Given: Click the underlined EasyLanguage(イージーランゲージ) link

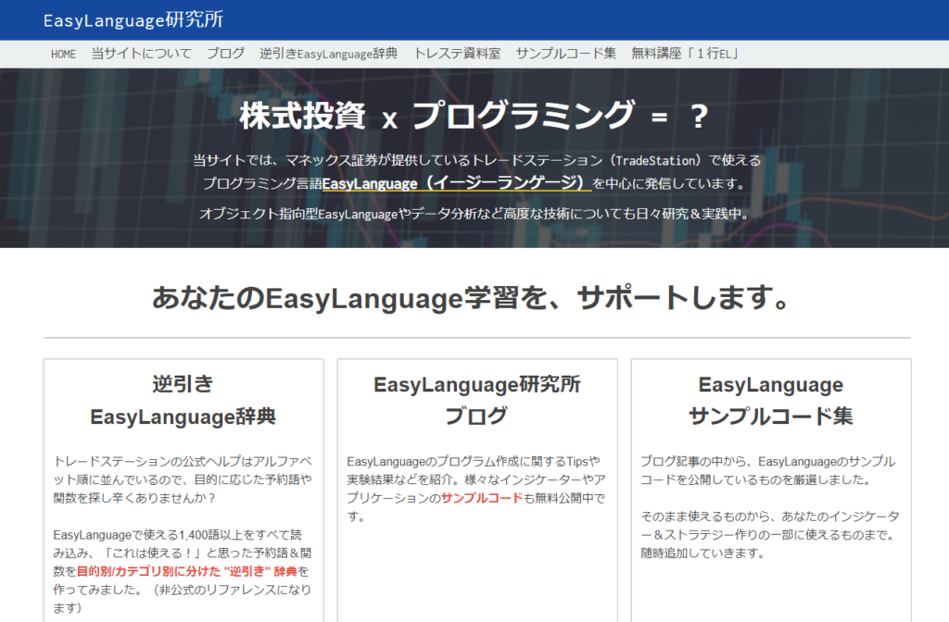Looking at the screenshot, I should coord(456,183).
